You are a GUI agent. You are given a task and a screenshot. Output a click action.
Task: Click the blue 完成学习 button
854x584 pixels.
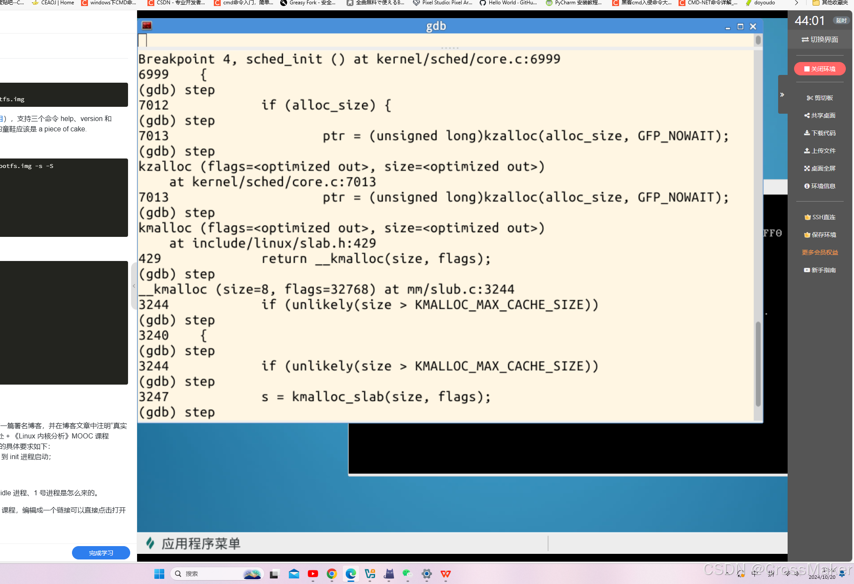coord(101,553)
